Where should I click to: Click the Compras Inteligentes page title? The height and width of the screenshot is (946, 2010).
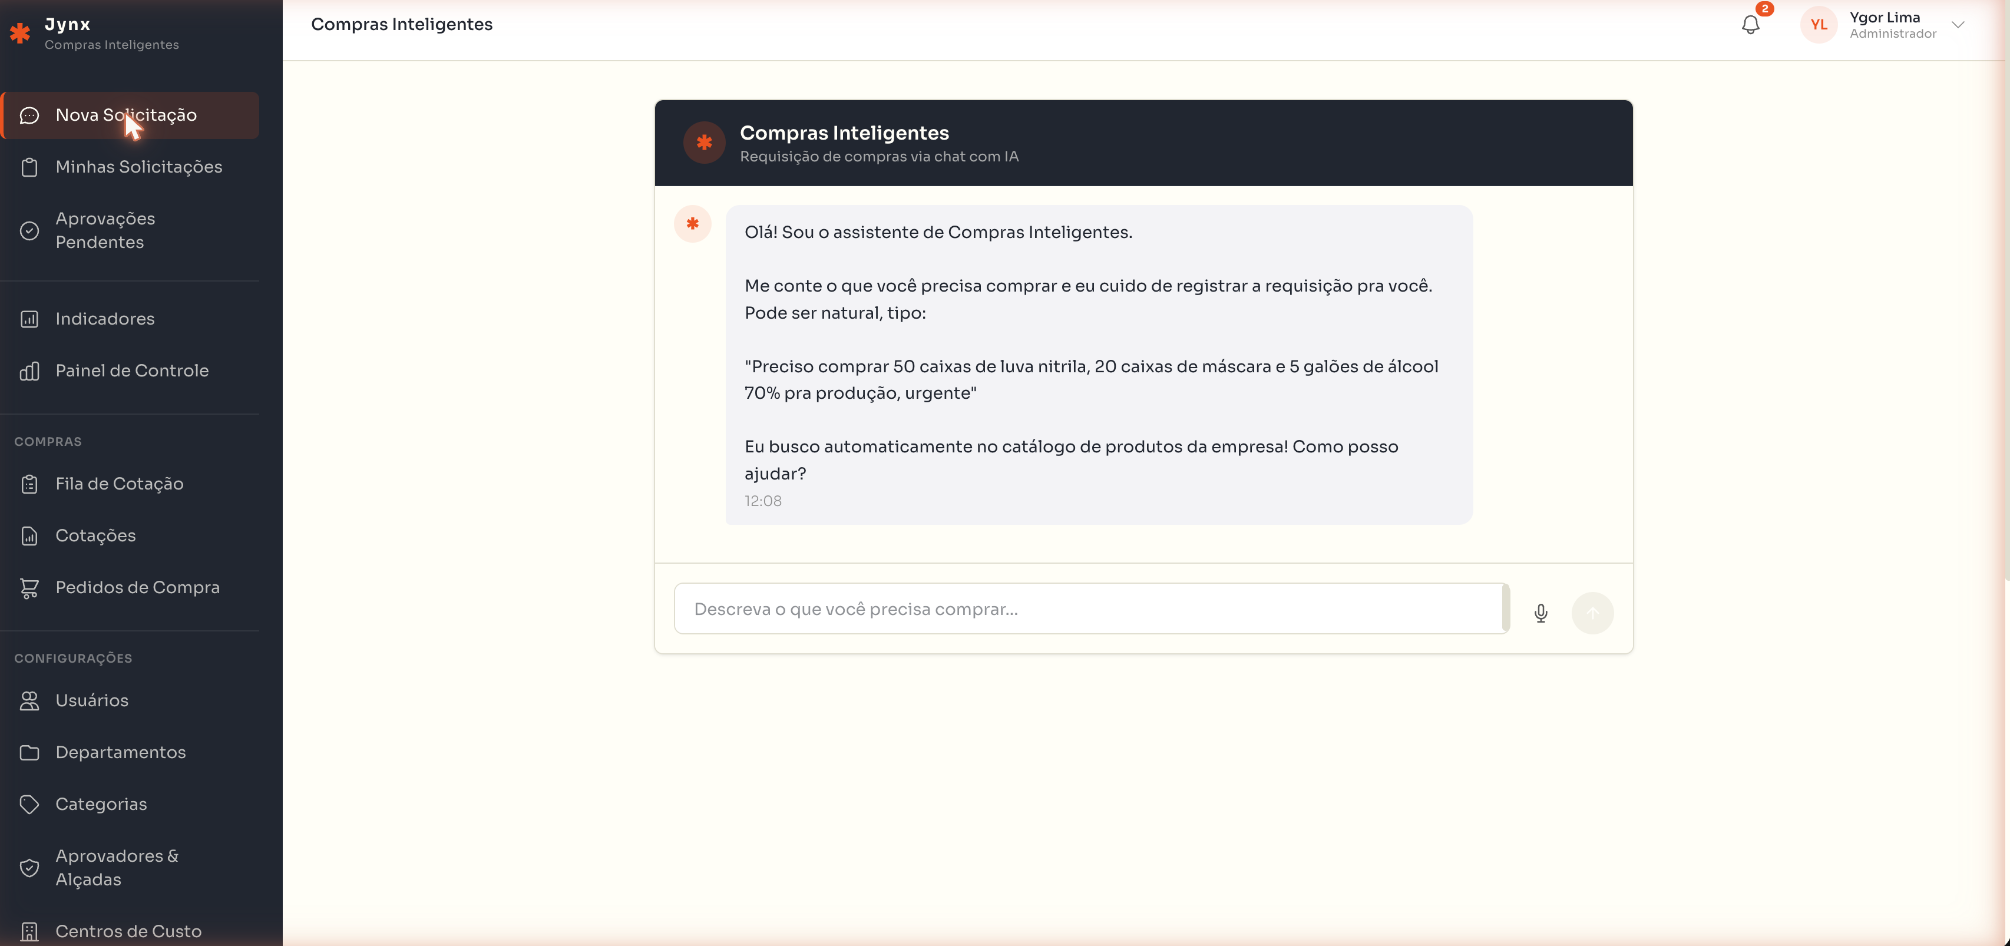(401, 24)
